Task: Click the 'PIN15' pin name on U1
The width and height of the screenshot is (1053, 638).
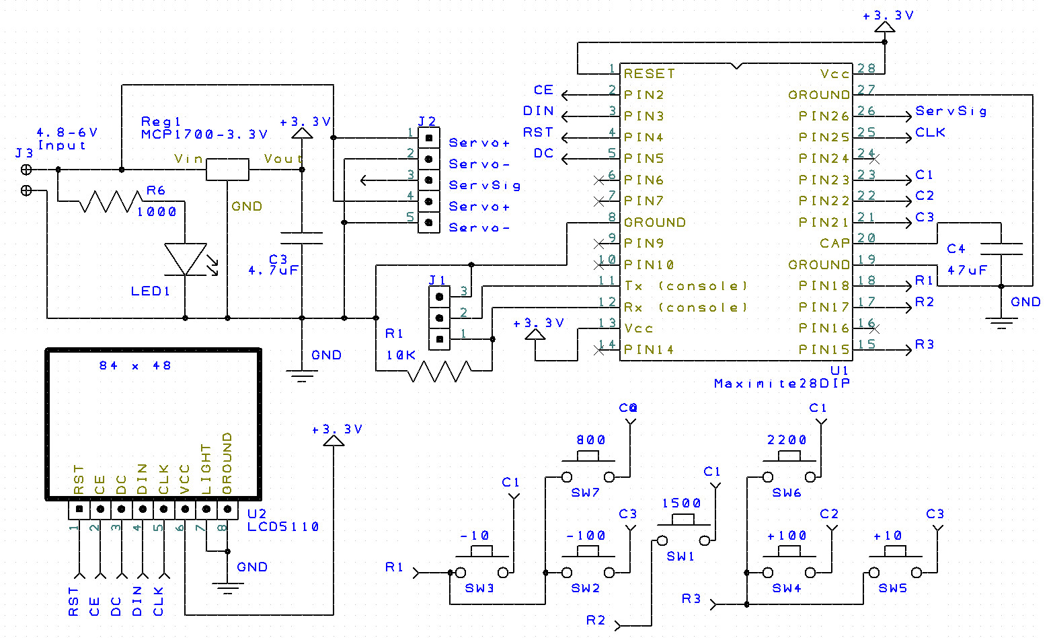Action: (x=824, y=349)
